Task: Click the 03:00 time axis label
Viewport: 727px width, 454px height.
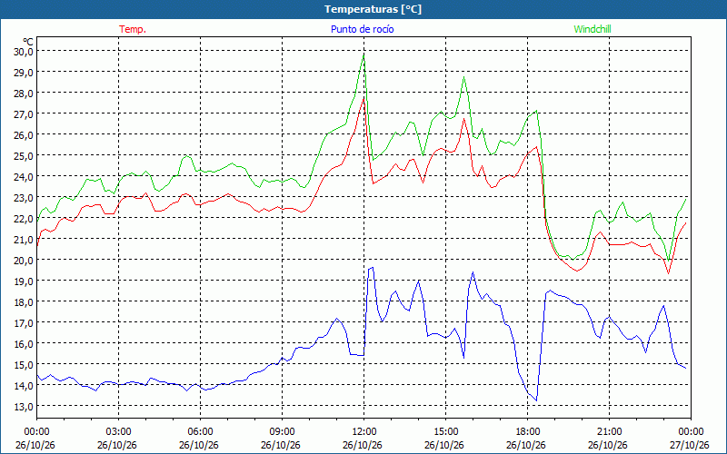Action: click(118, 431)
